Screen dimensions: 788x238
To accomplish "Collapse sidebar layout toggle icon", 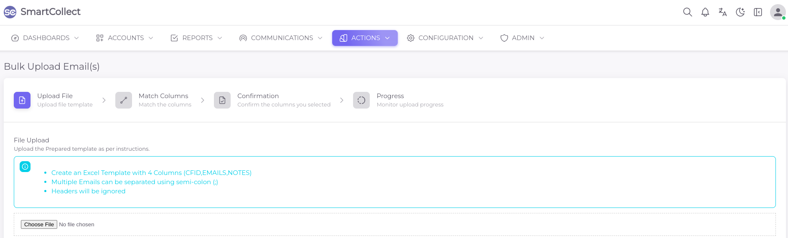I will [757, 12].
